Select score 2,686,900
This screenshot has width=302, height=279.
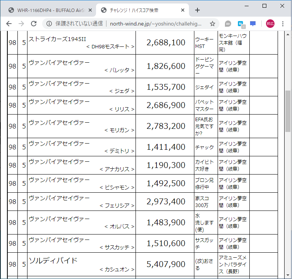(x=166, y=105)
